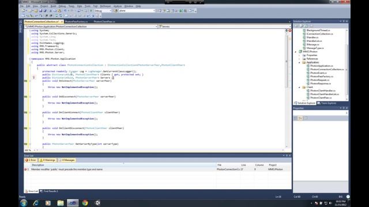Sort the error list by Description column

point(123,165)
